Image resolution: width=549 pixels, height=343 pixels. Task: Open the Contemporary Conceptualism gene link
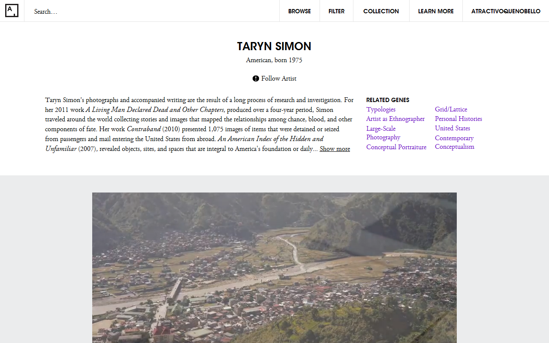point(455,142)
